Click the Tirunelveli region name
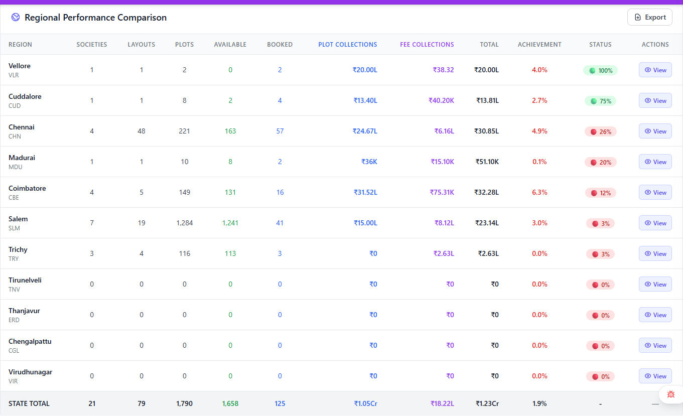The height and width of the screenshot is (416, 683). coord(25,280)
